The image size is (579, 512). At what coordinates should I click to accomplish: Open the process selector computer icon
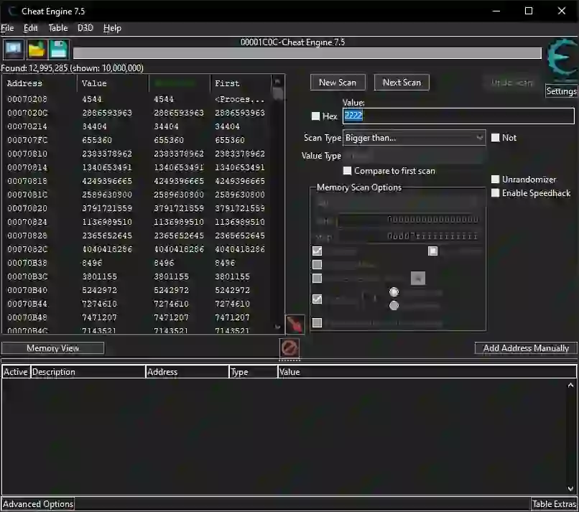pos(14,49)
